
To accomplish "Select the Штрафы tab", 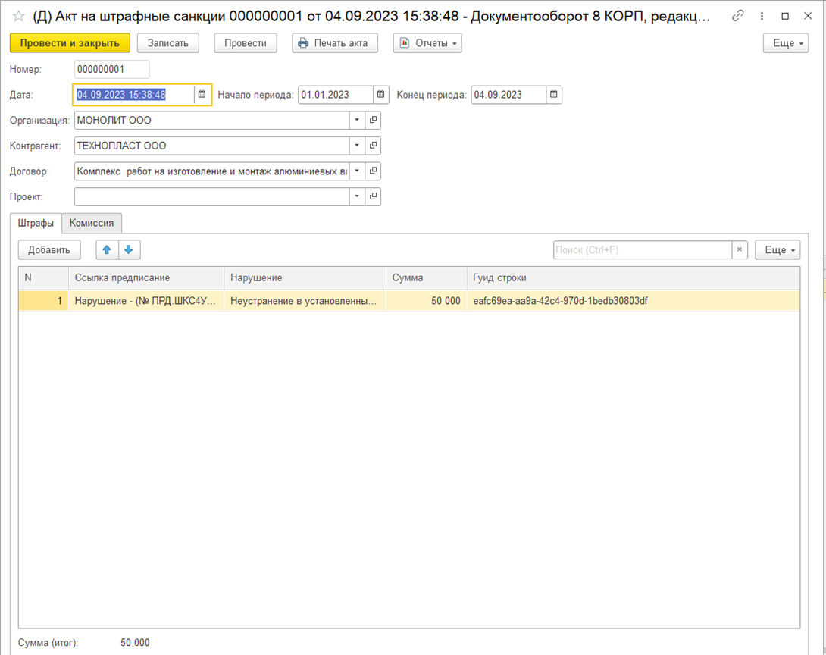I will click(x=36, y=224).
